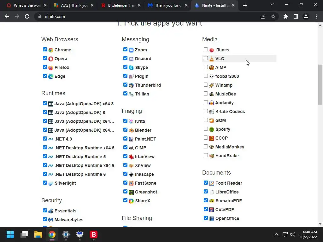Click the iTunes app icon
The width and height of the screenshot is (323, 242).
coord(212,50)
